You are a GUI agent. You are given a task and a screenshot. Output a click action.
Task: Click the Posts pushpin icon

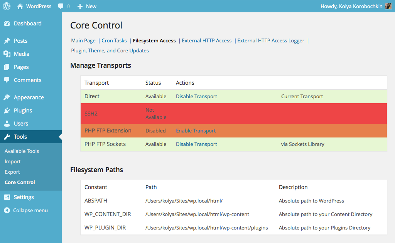tap(7, 41)
